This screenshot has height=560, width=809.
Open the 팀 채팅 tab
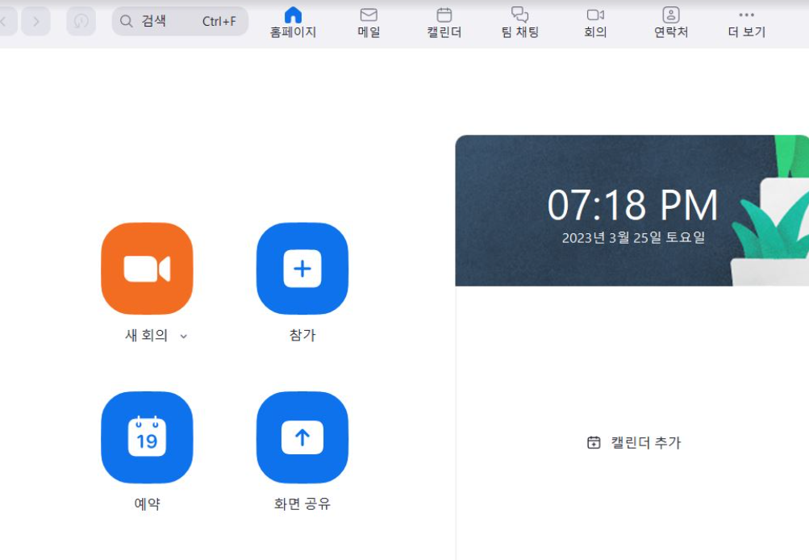(x=519, y=23)
